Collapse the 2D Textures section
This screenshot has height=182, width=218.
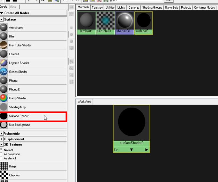pyautogui.click(x=1, y=144)
